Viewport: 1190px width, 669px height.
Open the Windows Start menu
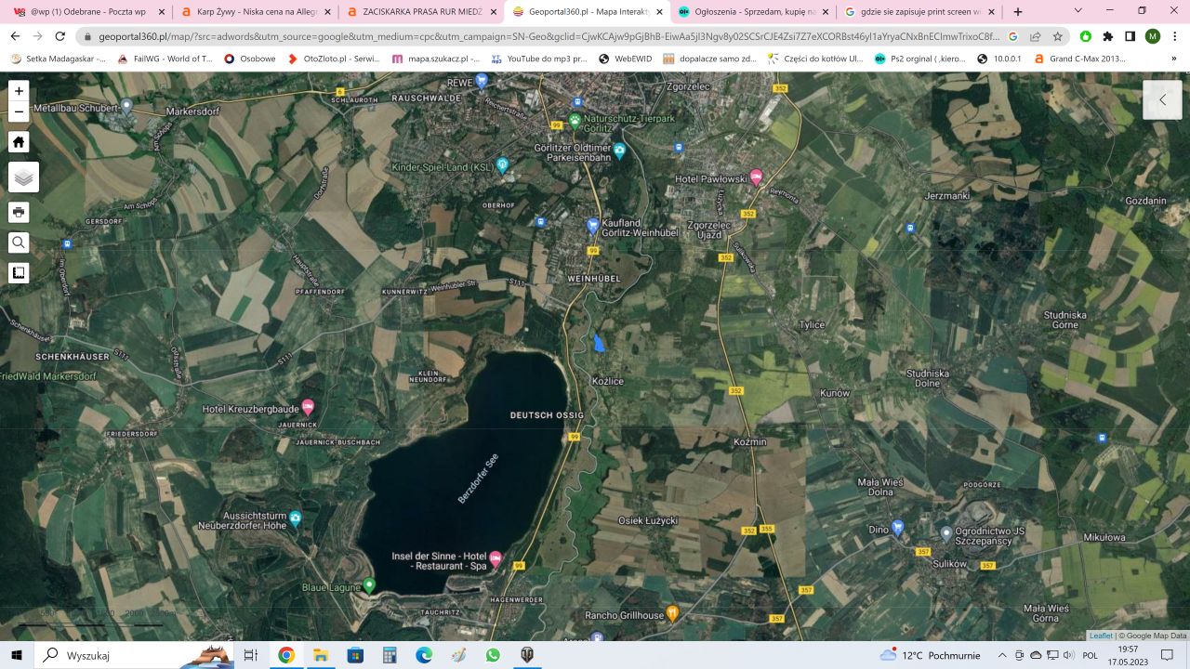tap(18, 655)
